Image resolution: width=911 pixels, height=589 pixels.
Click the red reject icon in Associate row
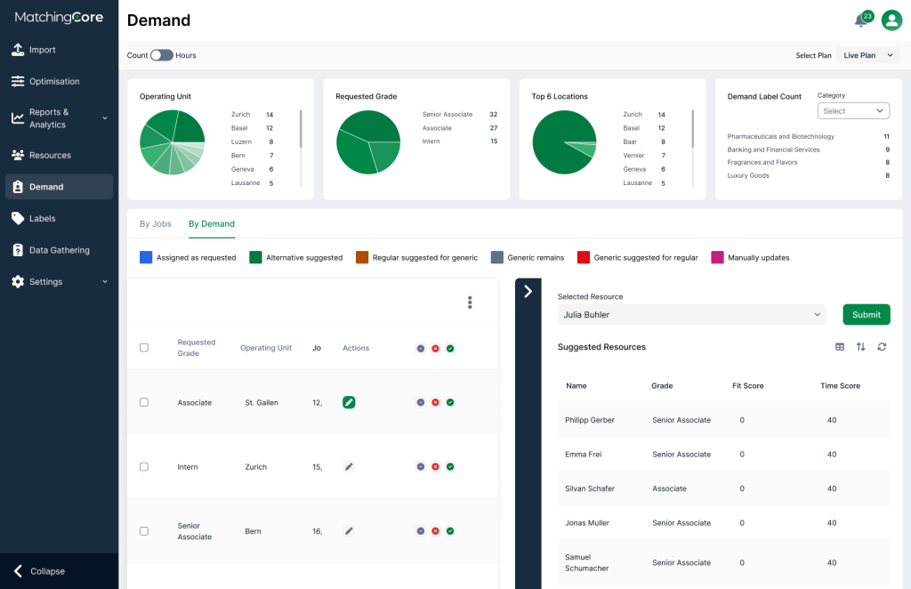point(435,402)
